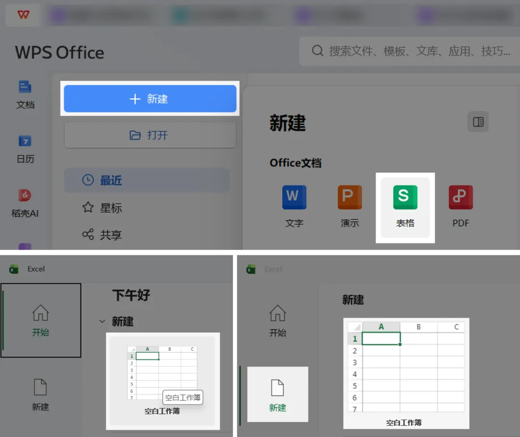Select 共享 shared files
The image size is (520, 437).
click(x=102, y=235)
